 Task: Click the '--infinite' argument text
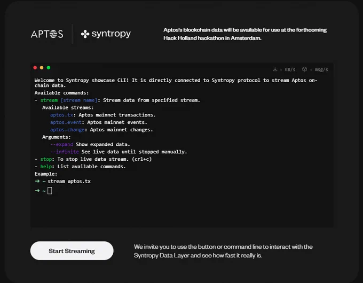tap(65, 152)
